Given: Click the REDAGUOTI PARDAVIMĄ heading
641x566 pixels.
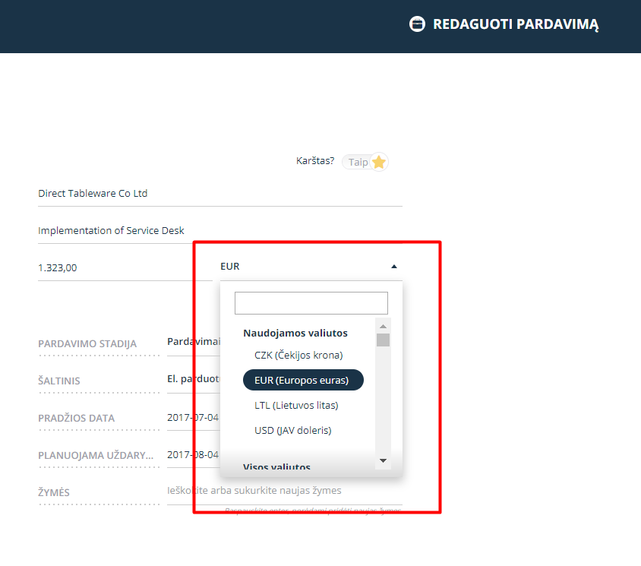Looking at the screenshot, I should pos(516,24).
